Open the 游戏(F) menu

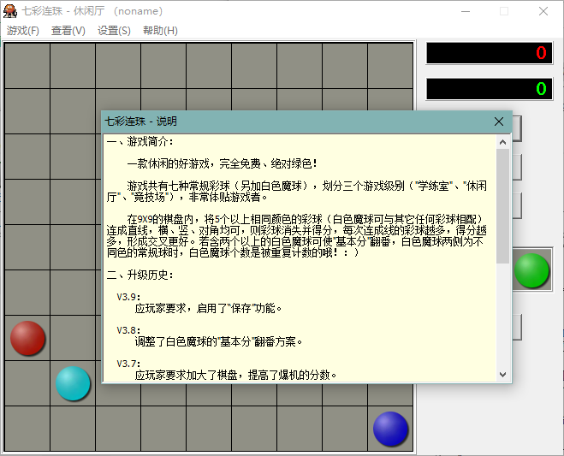tap(22, 31)
